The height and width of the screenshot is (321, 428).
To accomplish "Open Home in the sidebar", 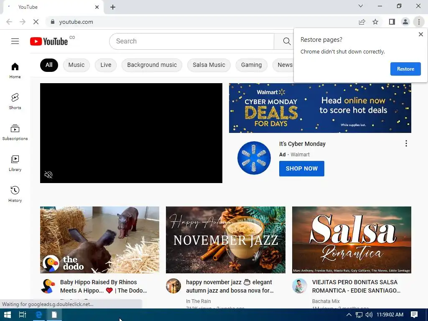I will coord(15,70).
